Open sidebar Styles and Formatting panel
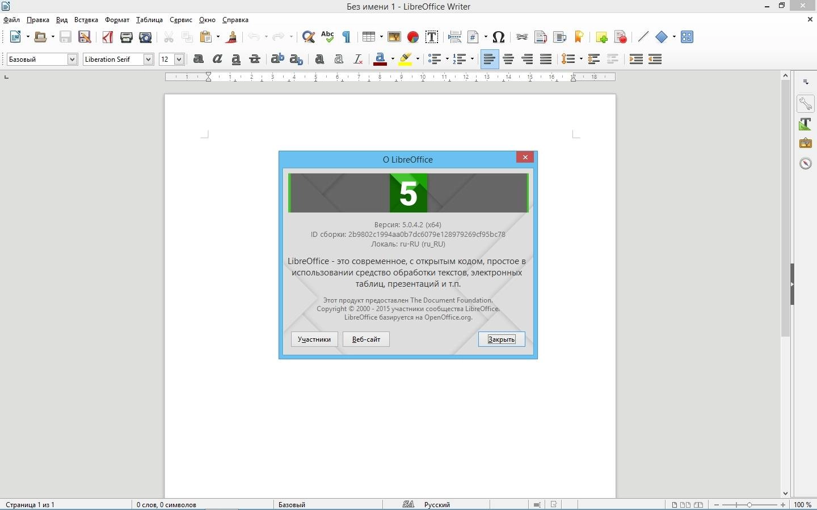 (806, 124)
